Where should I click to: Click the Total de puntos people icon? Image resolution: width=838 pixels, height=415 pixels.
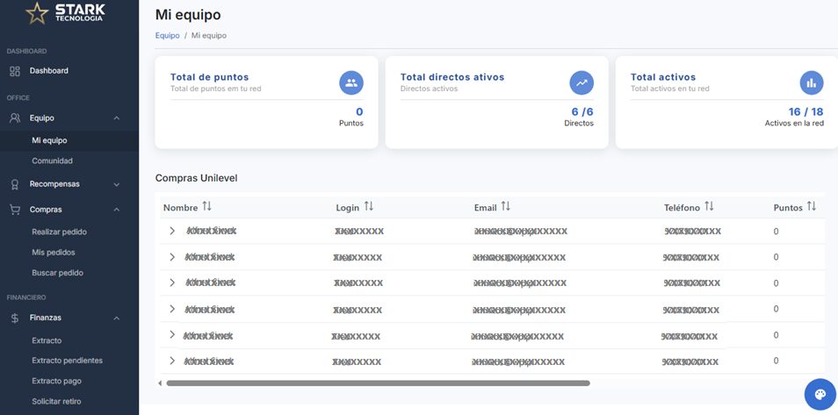[x=351, y=82]
